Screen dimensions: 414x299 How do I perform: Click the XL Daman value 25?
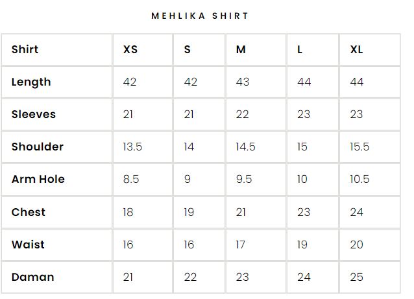[x=357, y=277]
